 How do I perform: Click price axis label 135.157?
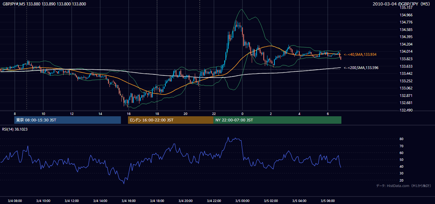pyautogui.click(x=406, y=7)
